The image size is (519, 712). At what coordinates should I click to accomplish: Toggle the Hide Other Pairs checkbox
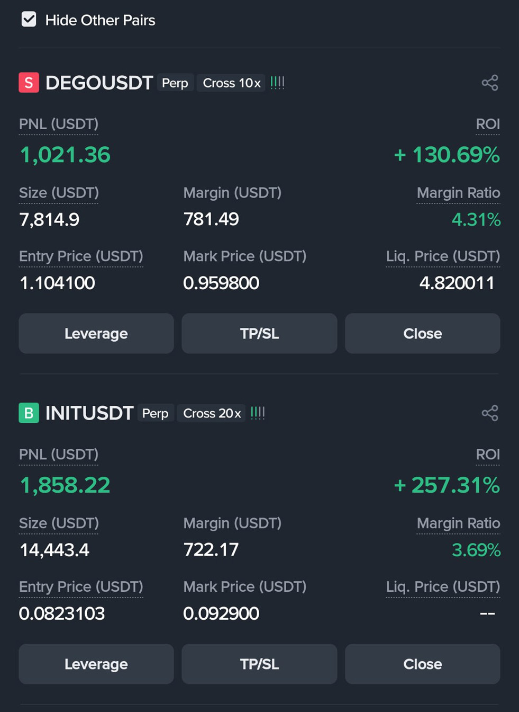[28, 20]
